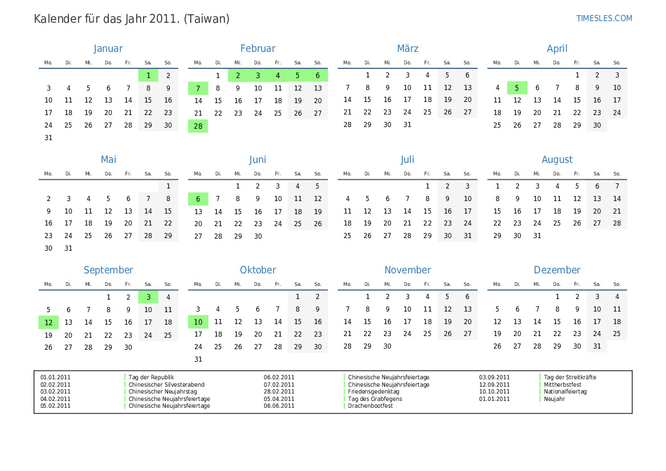Select the Chinesischer Silvesterabend legend entry
The width and height of the screenshot is (666, 471).
(166, 385)
